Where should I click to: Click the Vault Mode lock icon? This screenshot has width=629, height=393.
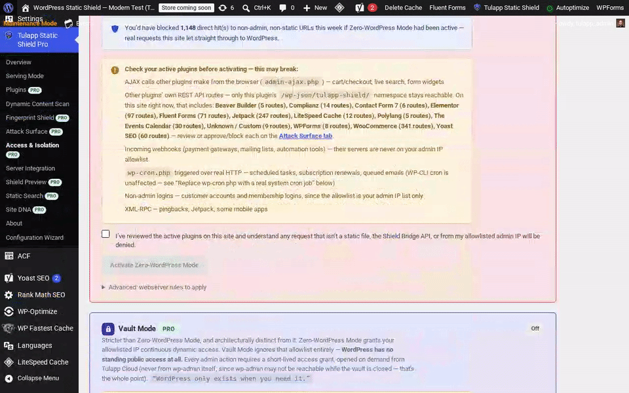click(108, 329)
